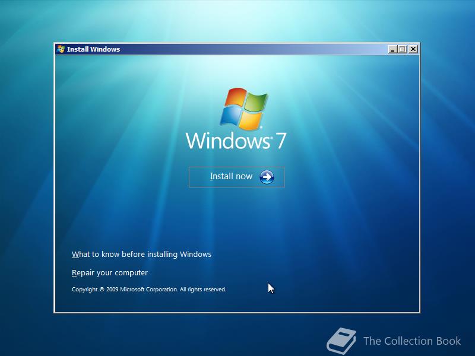This screenshot has width=475, height=356.
Task: Open What to know before installing Windows
Action: pyautogui.click(x=141, y=255)
